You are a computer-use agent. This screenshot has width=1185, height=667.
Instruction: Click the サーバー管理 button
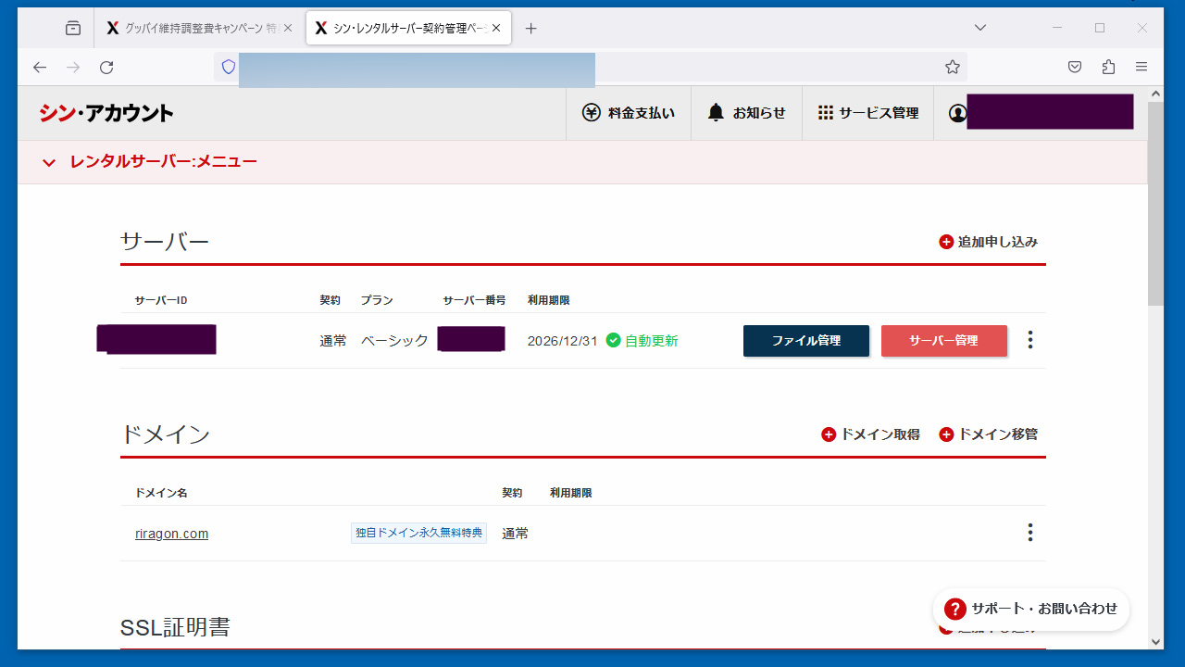point(943,341)
